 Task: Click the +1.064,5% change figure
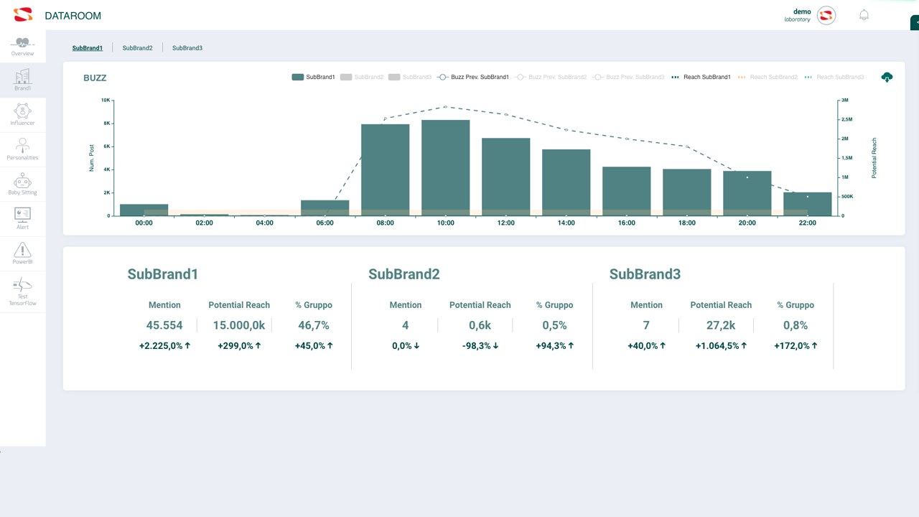click(x=721, y=345)
